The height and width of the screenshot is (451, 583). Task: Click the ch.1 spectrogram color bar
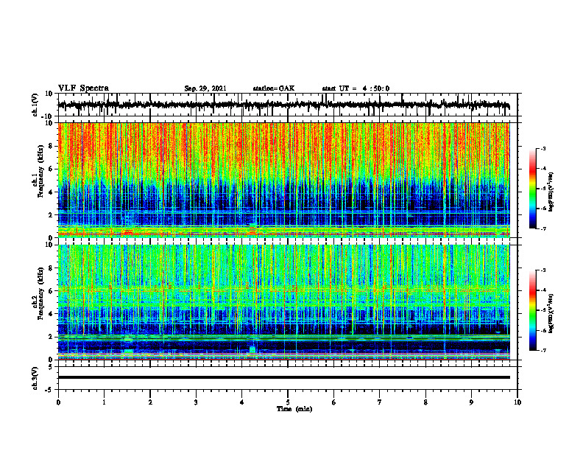point(533,189)
